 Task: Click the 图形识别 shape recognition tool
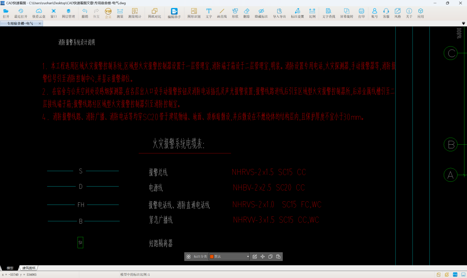click(194, 13)
